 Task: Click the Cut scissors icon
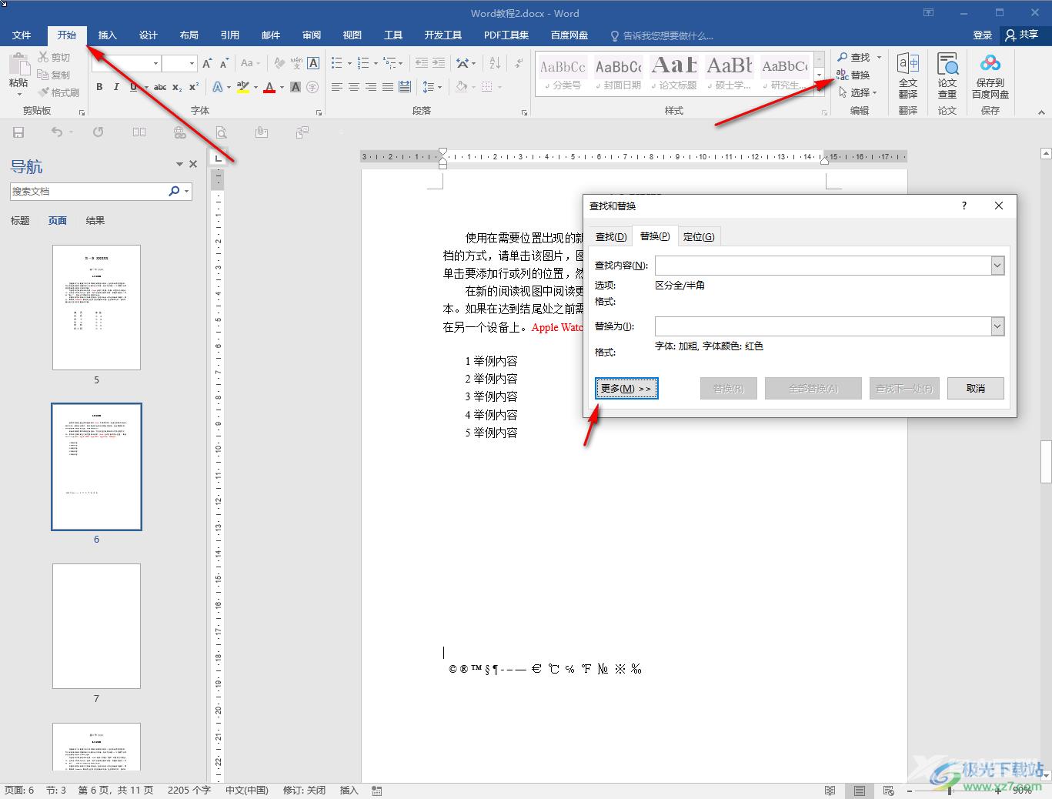coord(43,57)
